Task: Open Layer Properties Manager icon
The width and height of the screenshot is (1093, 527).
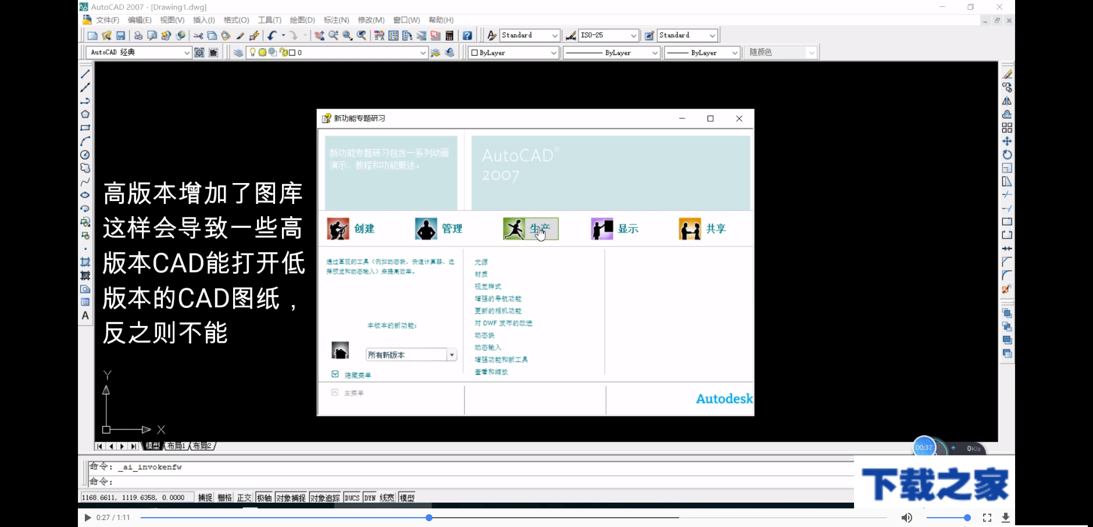Action: (238, 52)
